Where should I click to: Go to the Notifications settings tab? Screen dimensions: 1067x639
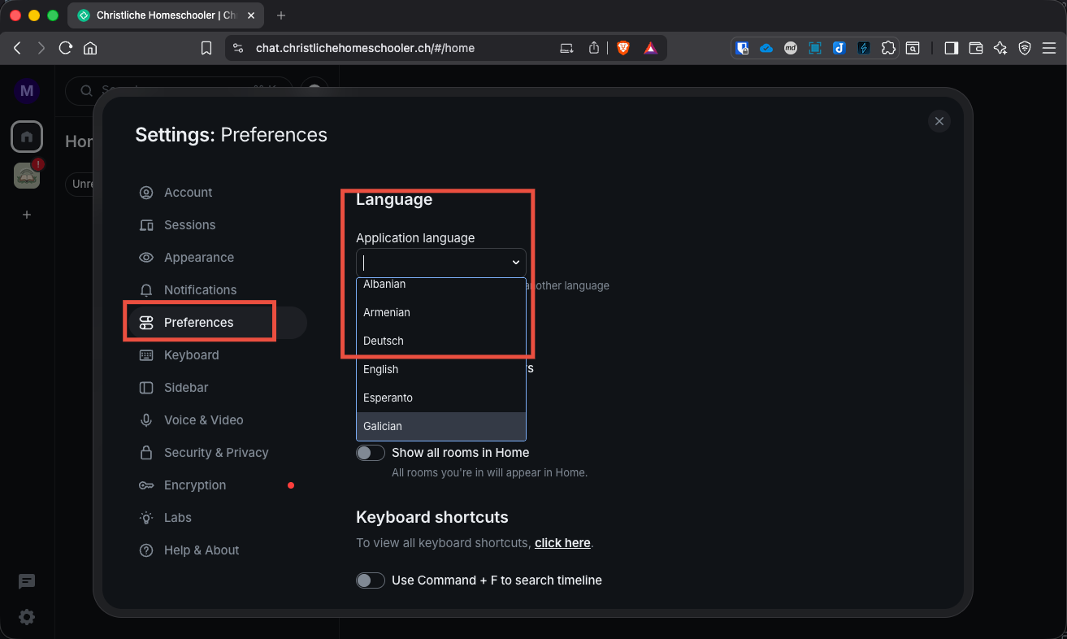click(217, 290)
